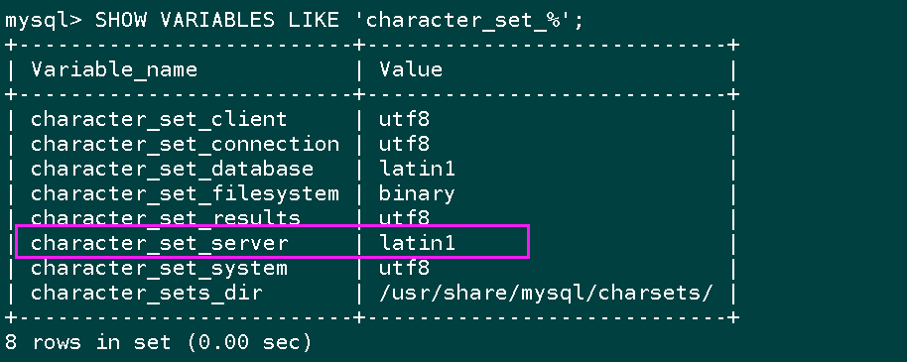Click utf8 value of character_set_connection
The width and height of the screenshot is (907, 362).
click(x=404, y=144)
